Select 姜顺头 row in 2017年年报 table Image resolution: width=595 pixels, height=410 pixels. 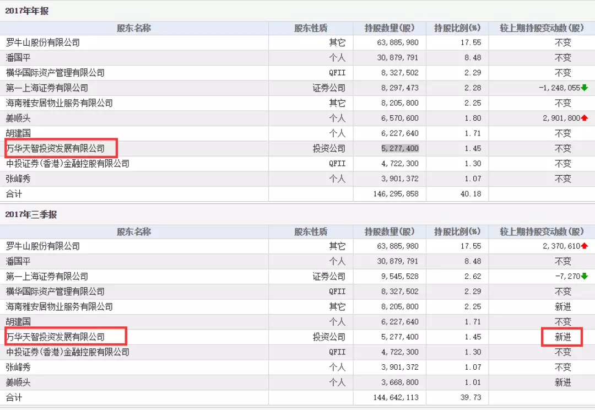tap(20, 118)
